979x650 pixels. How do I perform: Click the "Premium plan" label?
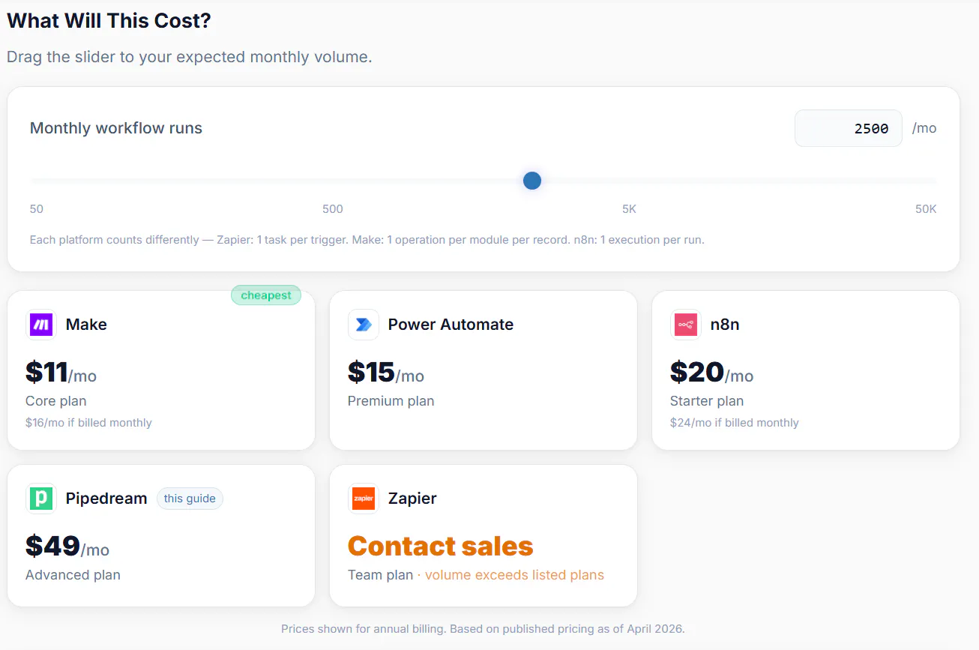pyautogui.click(x=391, y=401)
